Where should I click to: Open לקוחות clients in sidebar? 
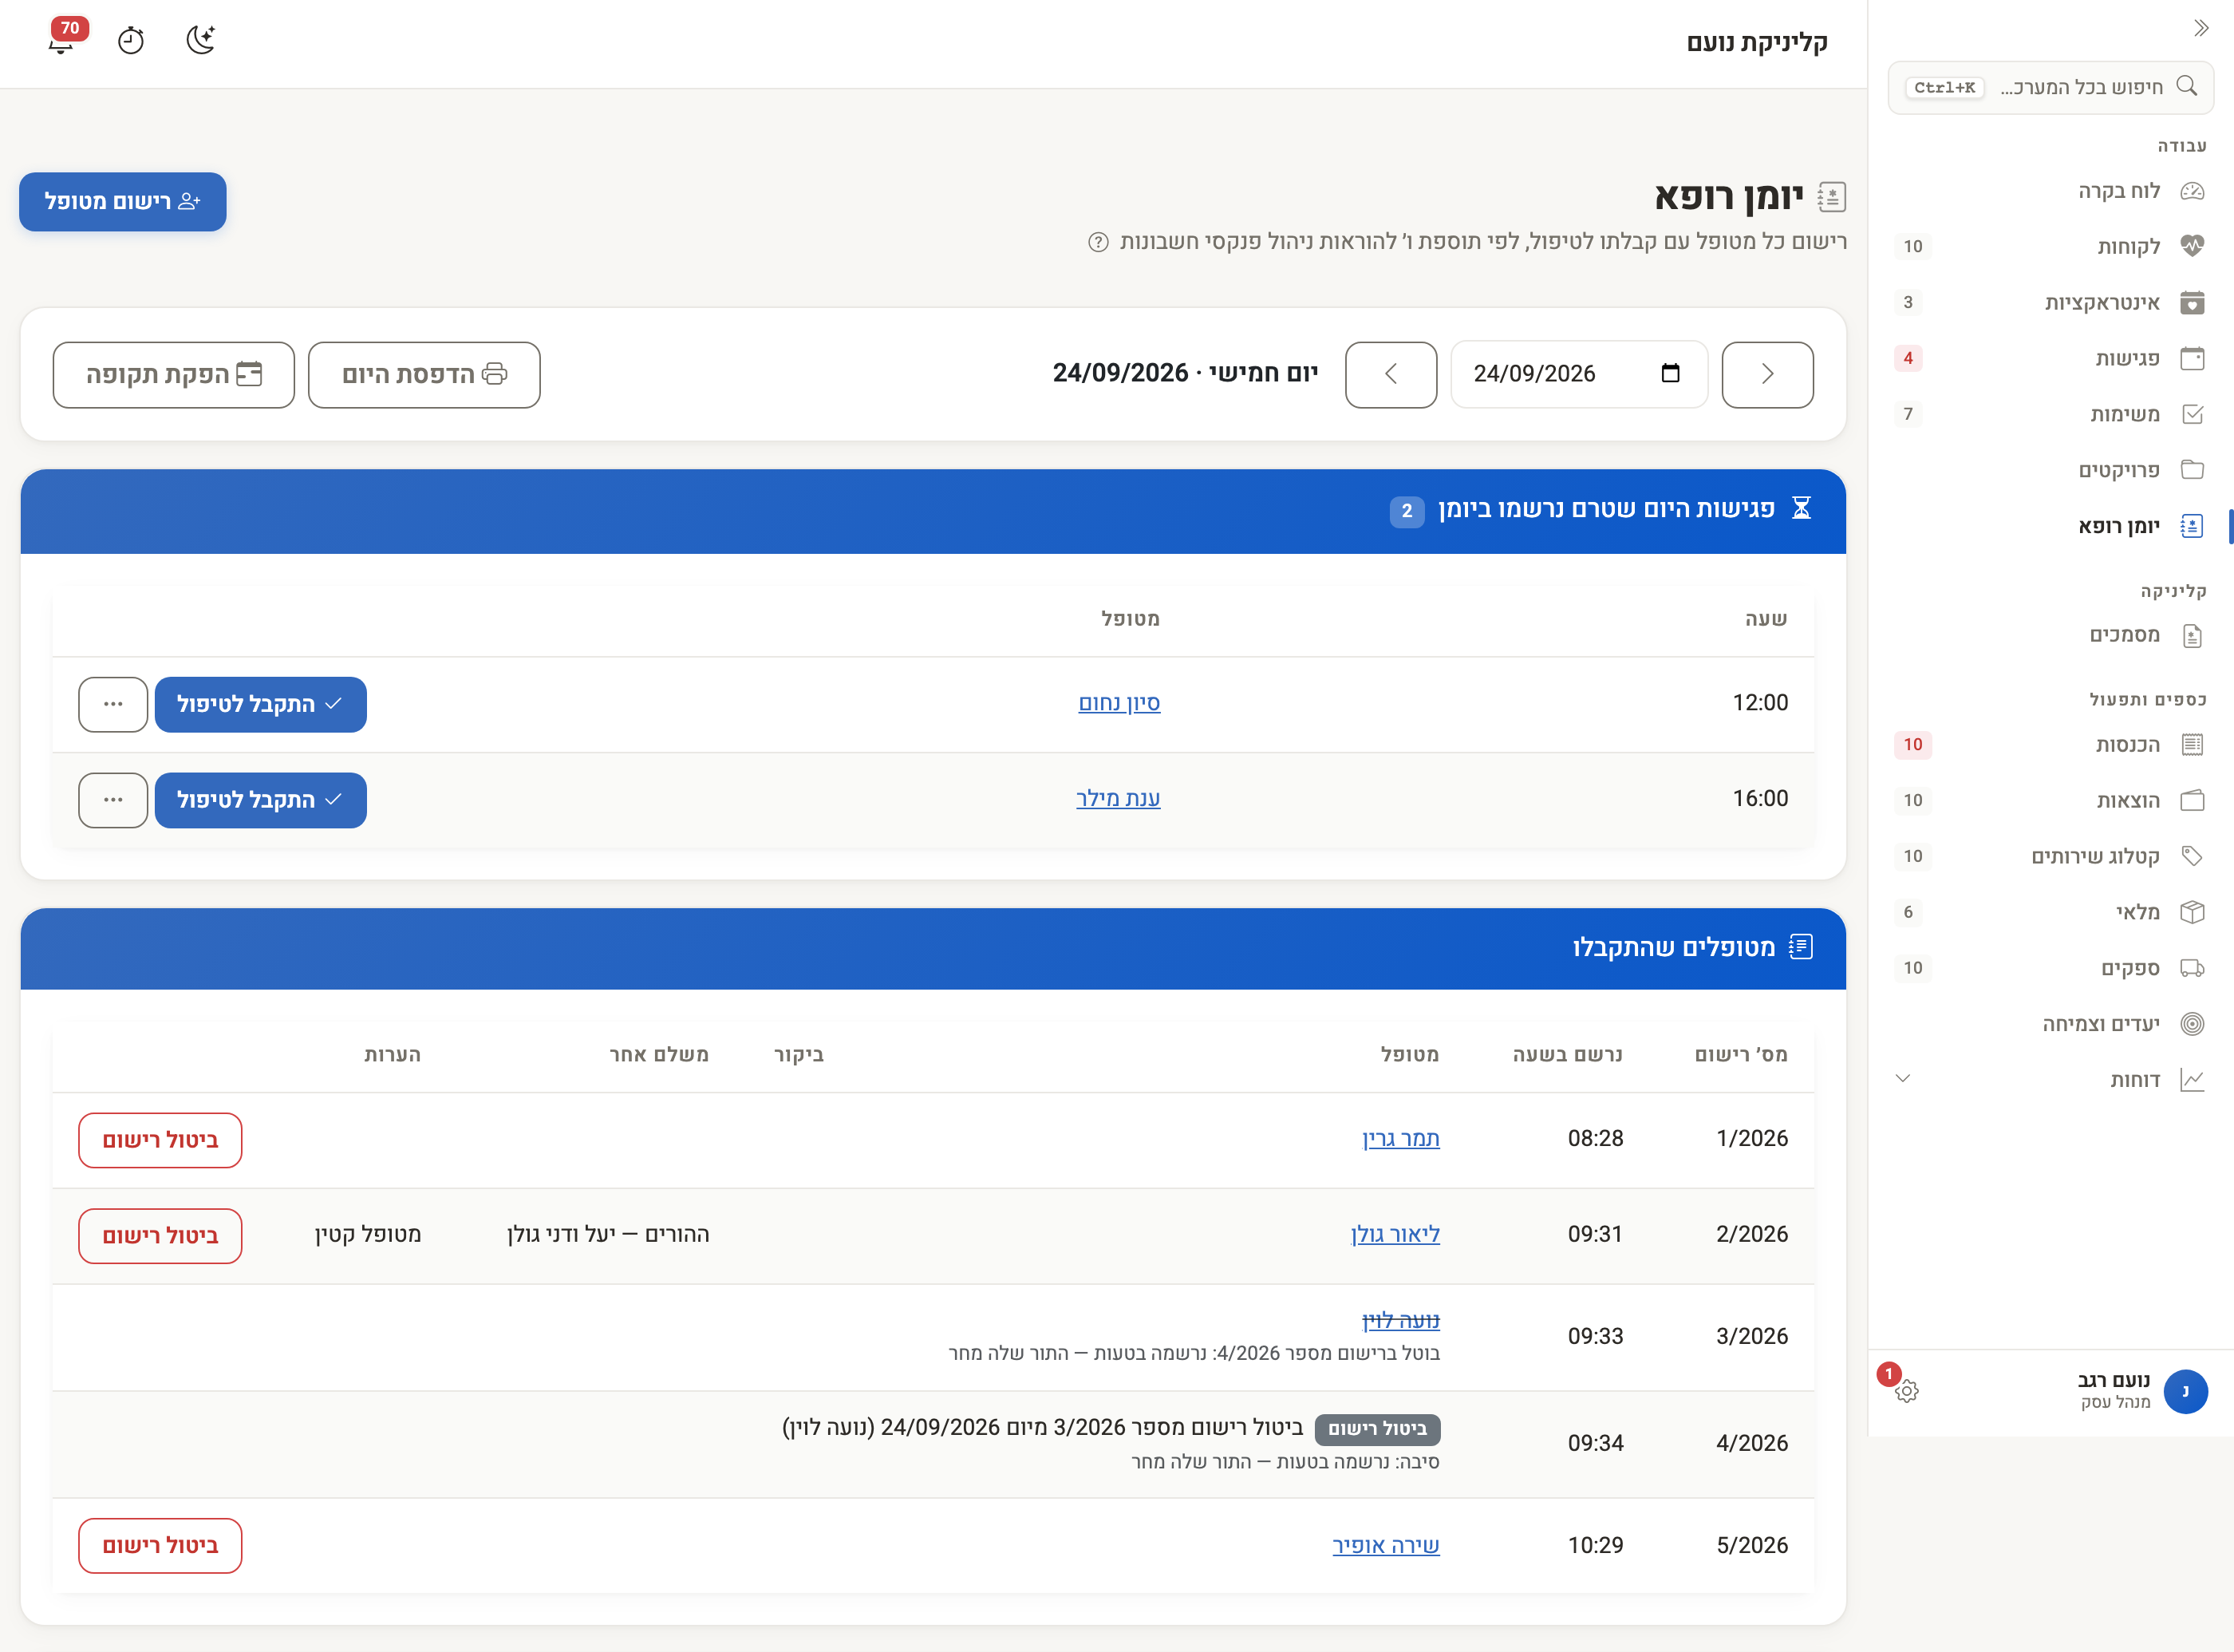(x=2050, y=247)
